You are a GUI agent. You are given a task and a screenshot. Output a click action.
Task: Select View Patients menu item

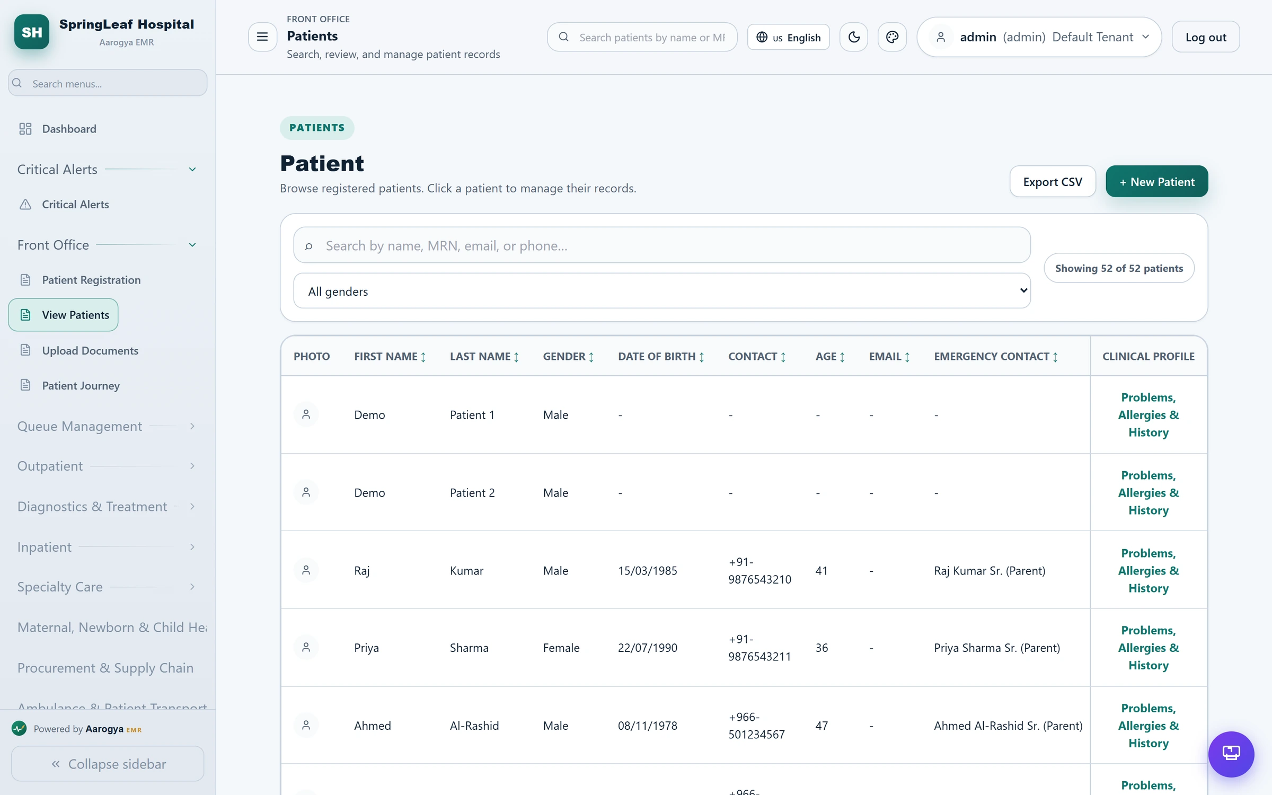point(63,315)
